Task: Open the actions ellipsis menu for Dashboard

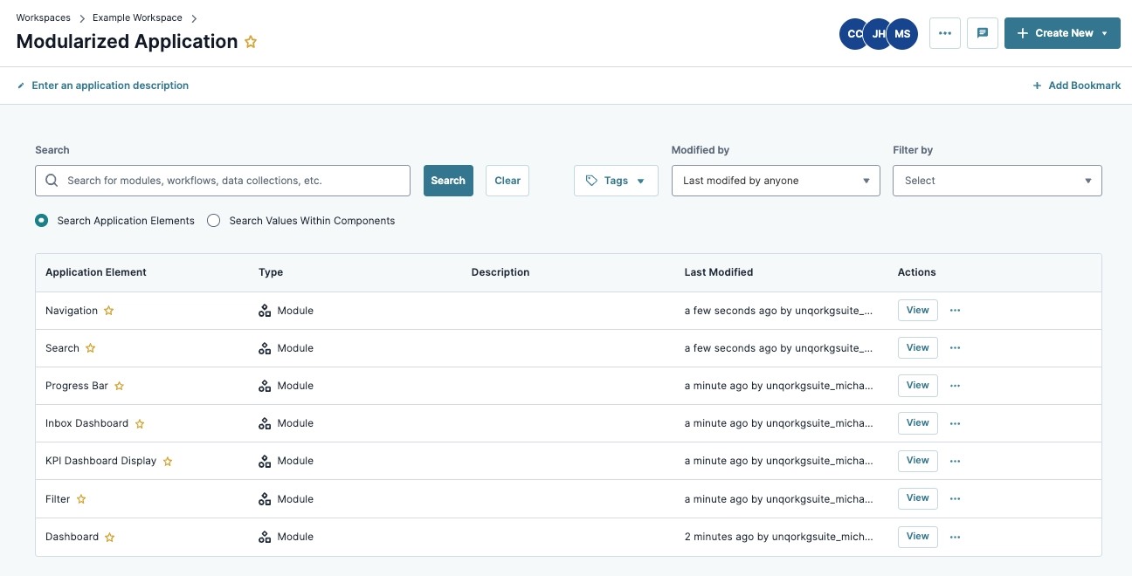Action: pos(955,536)
